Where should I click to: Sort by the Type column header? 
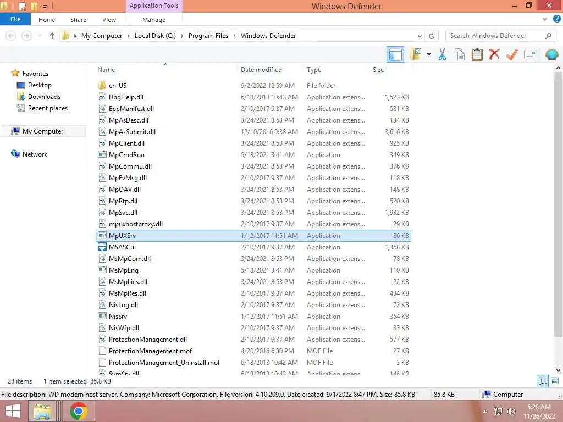coord(314,70)
